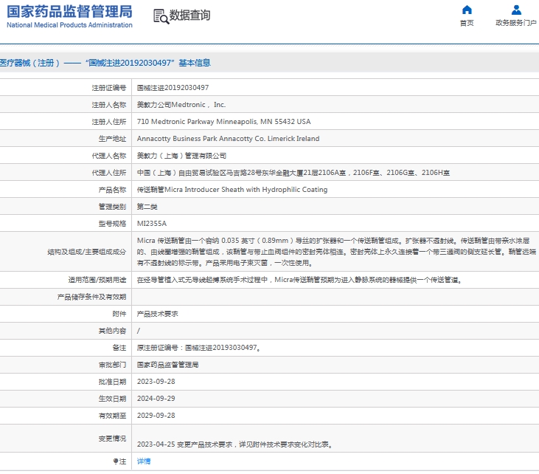The height and width of the screenshot is (474, 539).
Task: Click the 政务服务门户 text label
Action: tap(516, 23)
